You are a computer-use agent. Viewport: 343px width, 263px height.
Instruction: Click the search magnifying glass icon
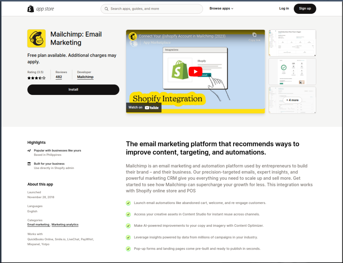[106, 9]
